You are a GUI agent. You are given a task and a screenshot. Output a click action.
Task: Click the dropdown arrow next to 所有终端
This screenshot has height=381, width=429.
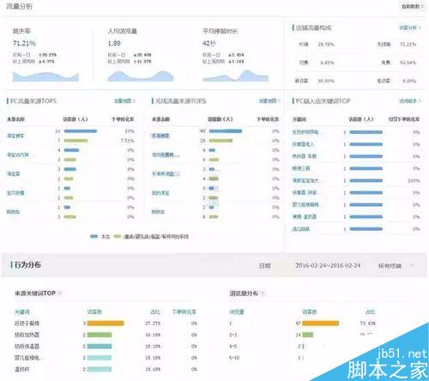pyautogui.click(x=412, y=266)
